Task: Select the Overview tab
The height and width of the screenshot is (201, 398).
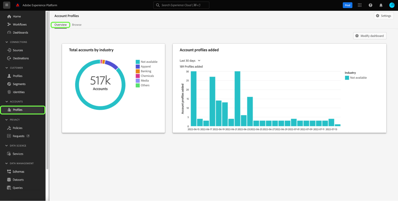Action: (60, 25)
